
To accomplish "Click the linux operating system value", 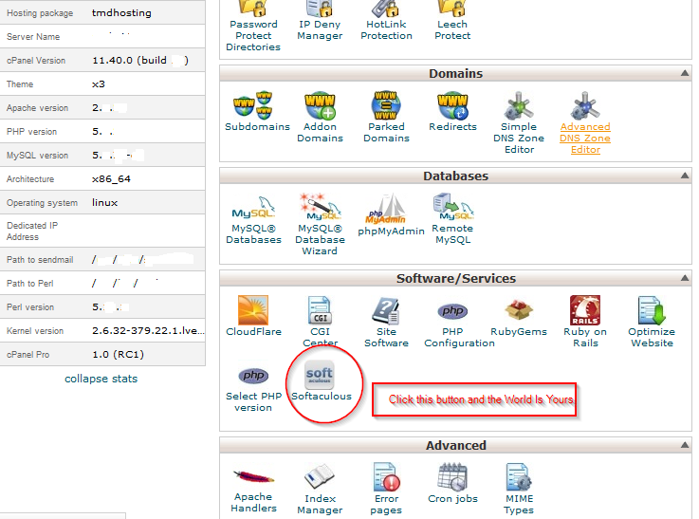I will pos(104,202).
